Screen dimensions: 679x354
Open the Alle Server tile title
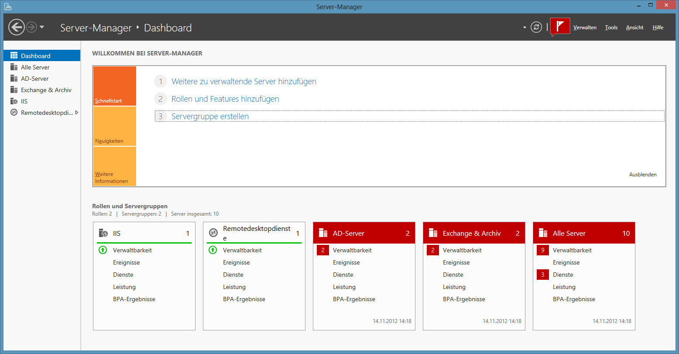tap(569, 234)
